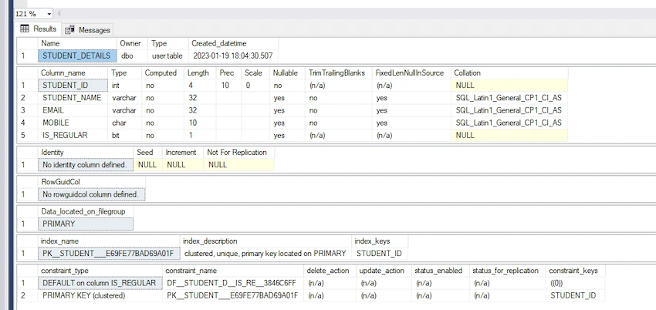This screenshot has width=656, height=310.
Task: Click the index_description 'clustered, unique, primary key' cell
Action: [x=265, y=253]
